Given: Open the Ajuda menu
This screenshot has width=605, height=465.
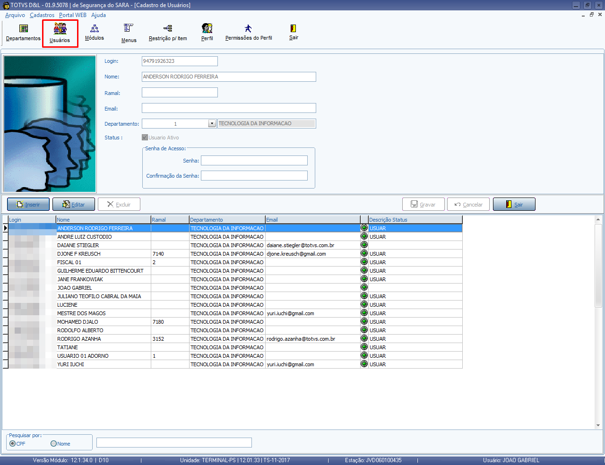Looking at the screenshot, I should pos(98,15).
